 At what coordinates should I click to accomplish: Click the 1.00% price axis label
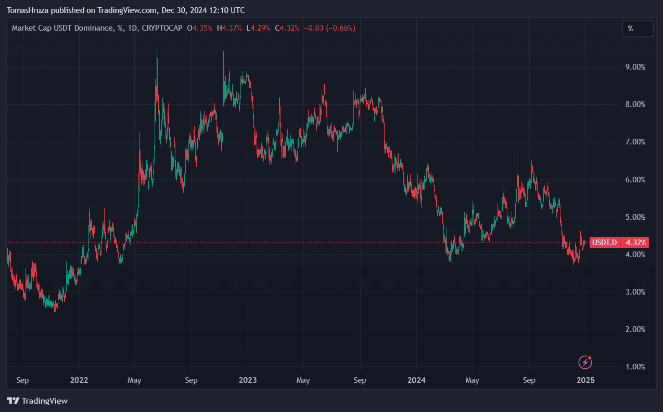pyautogui.click(x=634, y=367)
